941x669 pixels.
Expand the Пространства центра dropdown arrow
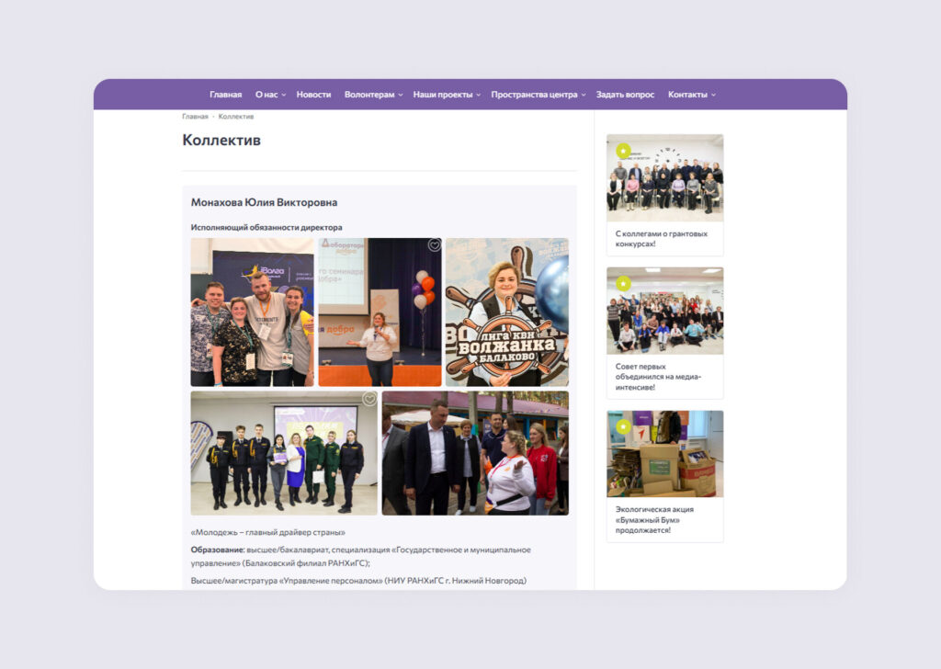(x=584, y=95)
